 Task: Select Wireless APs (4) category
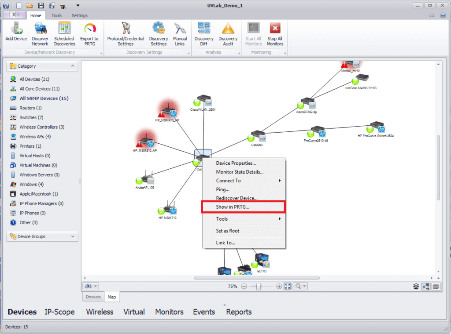pyautogui.click(x=35, y=137)
